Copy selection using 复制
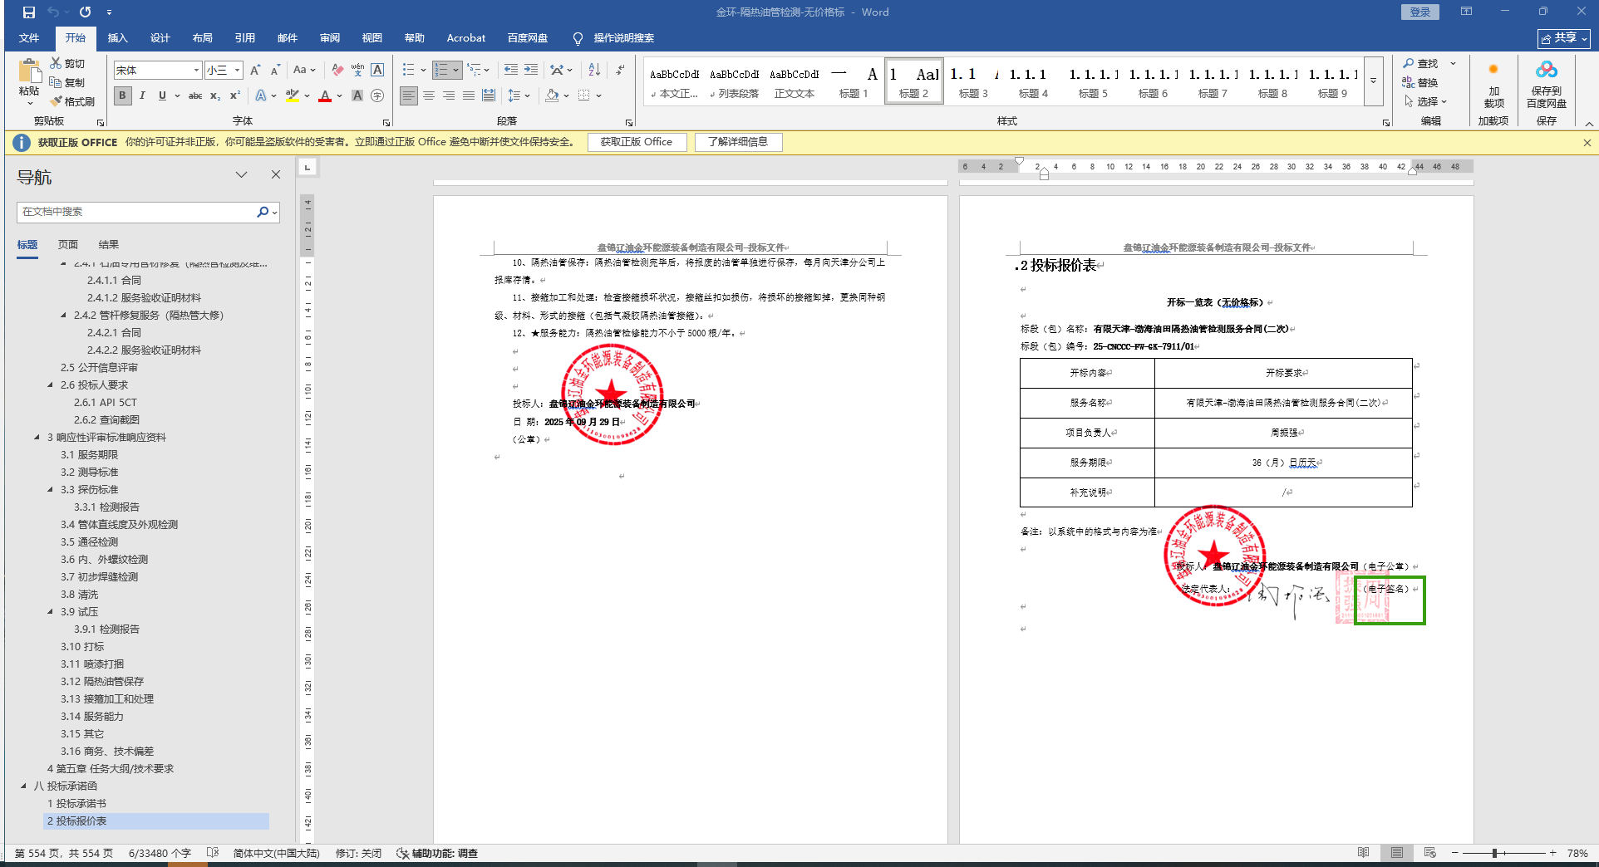Screen dimensions: 1599x867 pos(67,82)
